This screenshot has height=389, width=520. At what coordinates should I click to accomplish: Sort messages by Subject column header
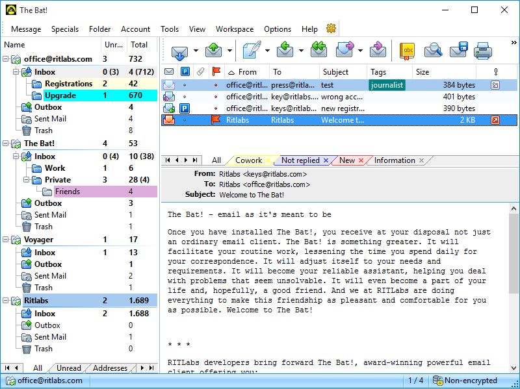[335, 72]
